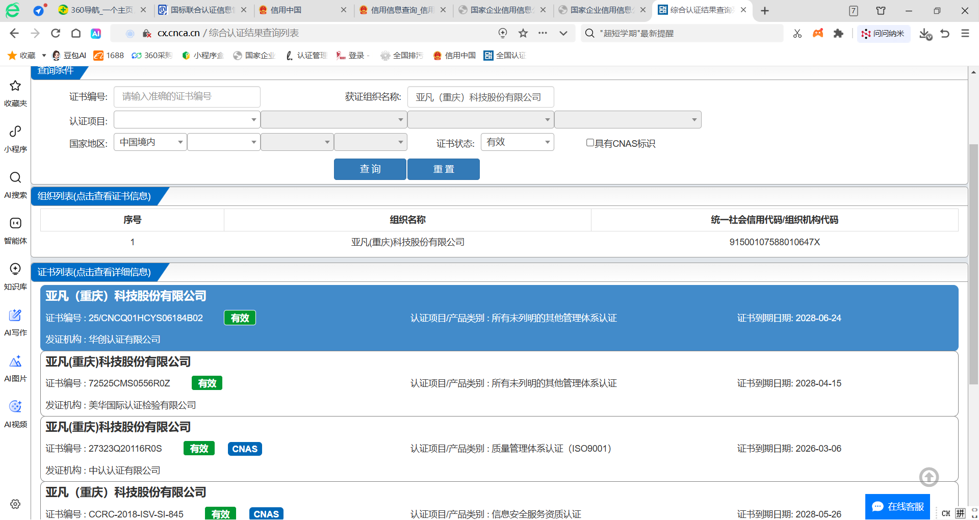Open the 知识库 sidebar icon

pos(15,275)
